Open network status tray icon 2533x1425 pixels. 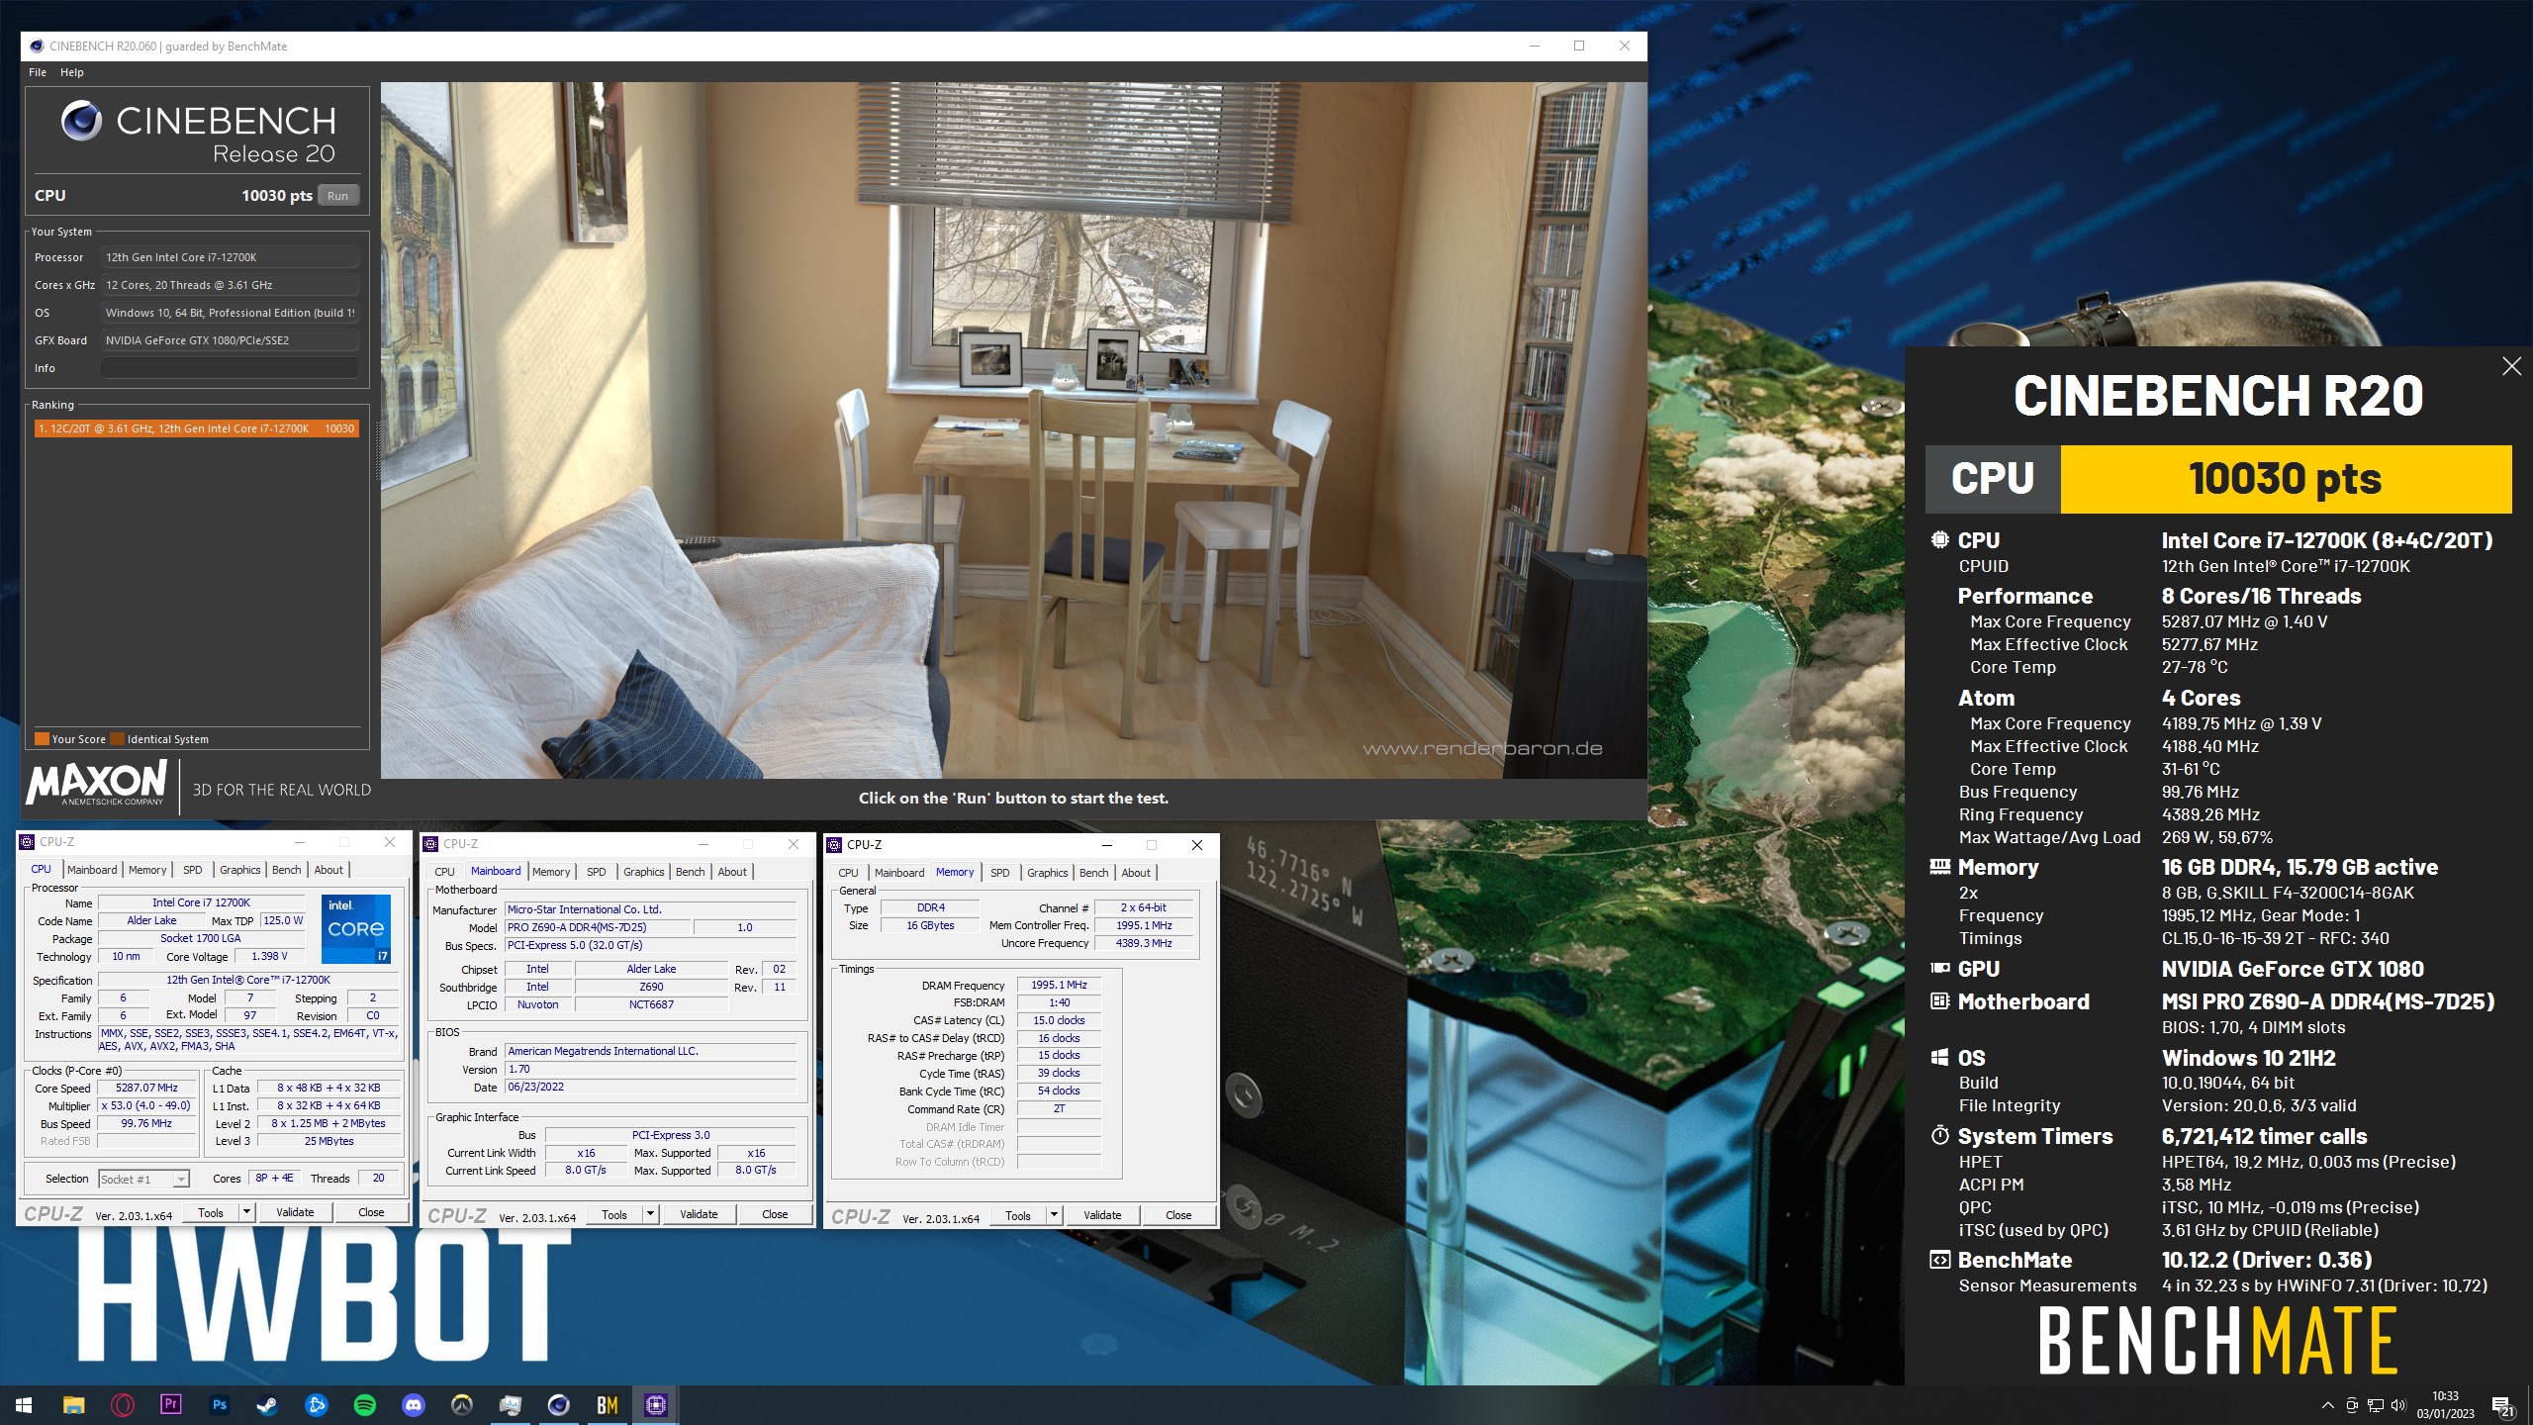point(2375,1405)
